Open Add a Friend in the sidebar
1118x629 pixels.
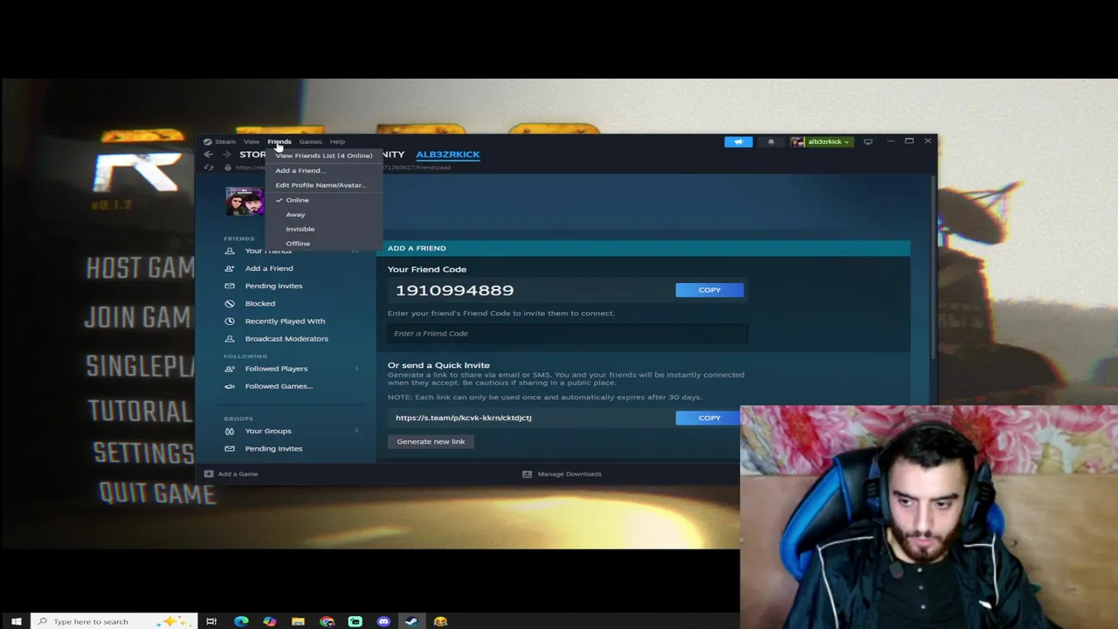click(x=269, y=268)
